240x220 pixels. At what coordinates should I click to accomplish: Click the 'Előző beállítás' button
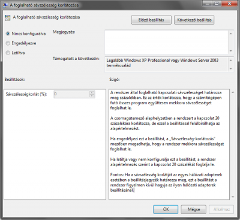point(151,20)
